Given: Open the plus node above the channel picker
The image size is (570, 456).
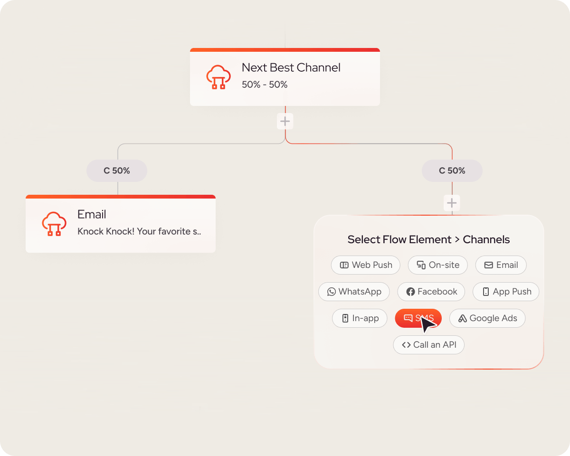Looking at the screenshot, I should point(452,203).
